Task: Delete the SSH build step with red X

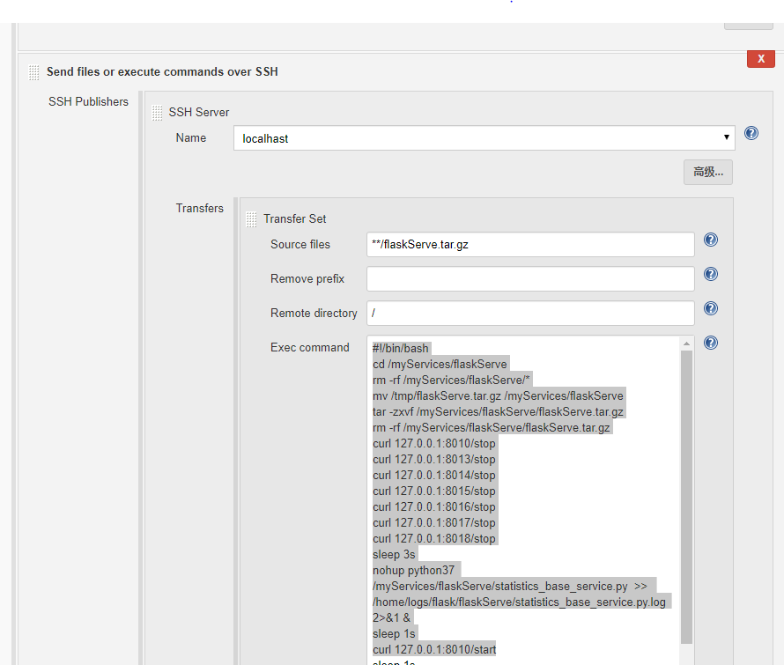Action: [760, 58]
